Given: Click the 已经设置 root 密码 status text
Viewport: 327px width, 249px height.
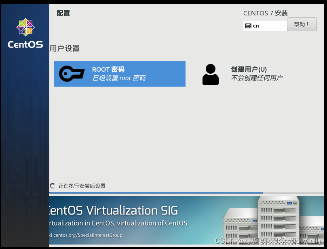Looking at the screenshot, I should pyautogui.click(x=120, y=78).
